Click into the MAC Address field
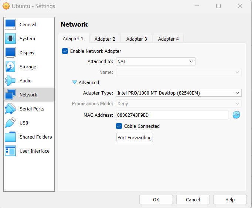252x208 pixels. 172,115
